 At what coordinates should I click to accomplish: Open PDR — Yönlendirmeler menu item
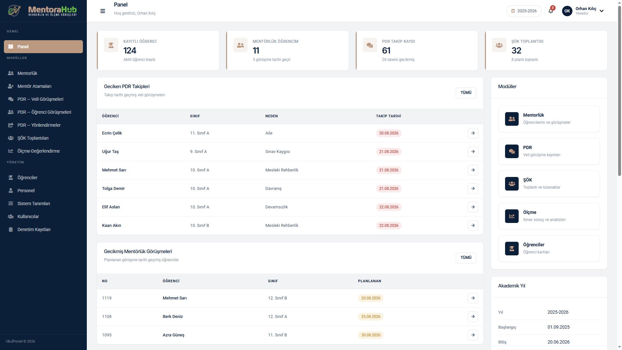click(43, 125)
